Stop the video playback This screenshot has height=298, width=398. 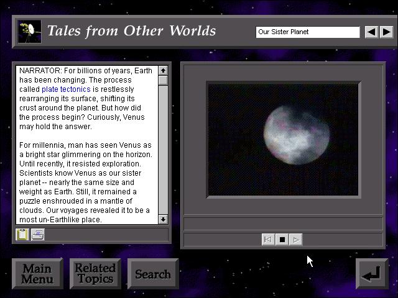coord(282,240)
